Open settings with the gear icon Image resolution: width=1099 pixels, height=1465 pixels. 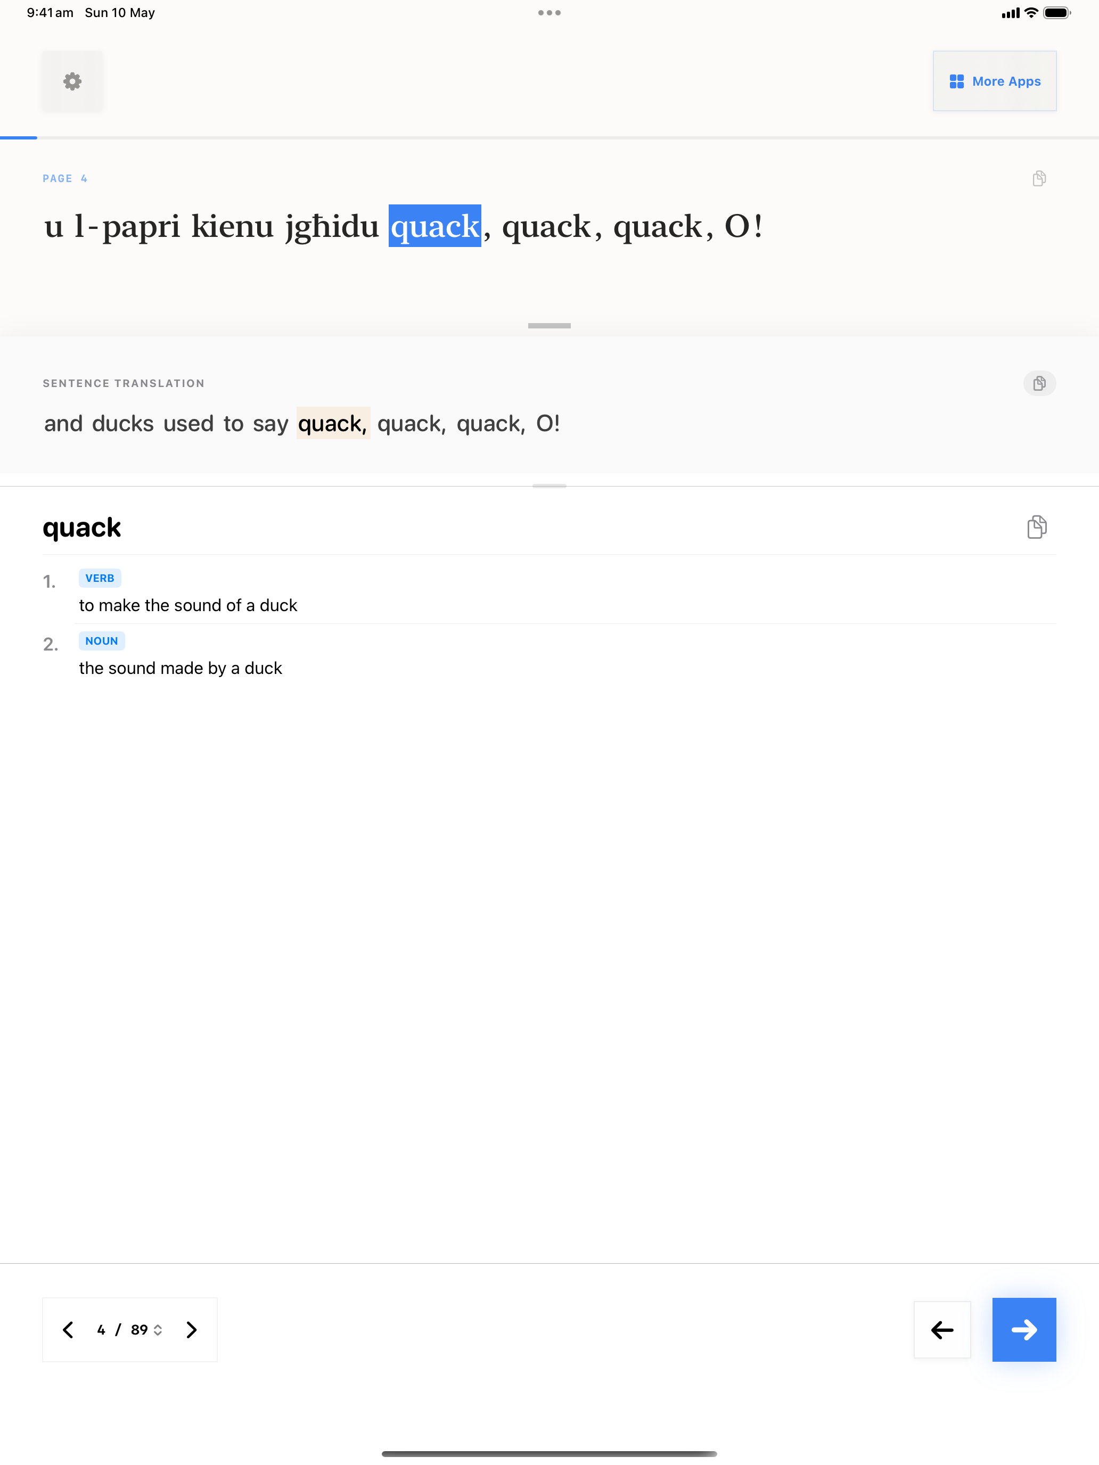click(72, 81)
